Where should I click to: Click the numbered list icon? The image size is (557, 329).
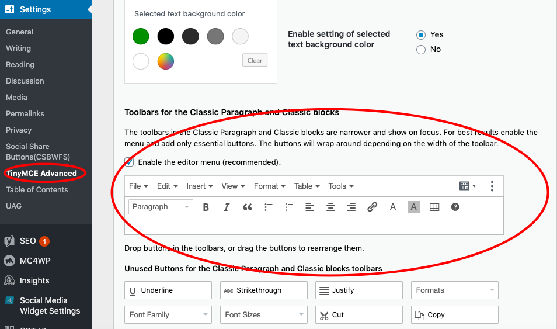click(x=289, y=207)
